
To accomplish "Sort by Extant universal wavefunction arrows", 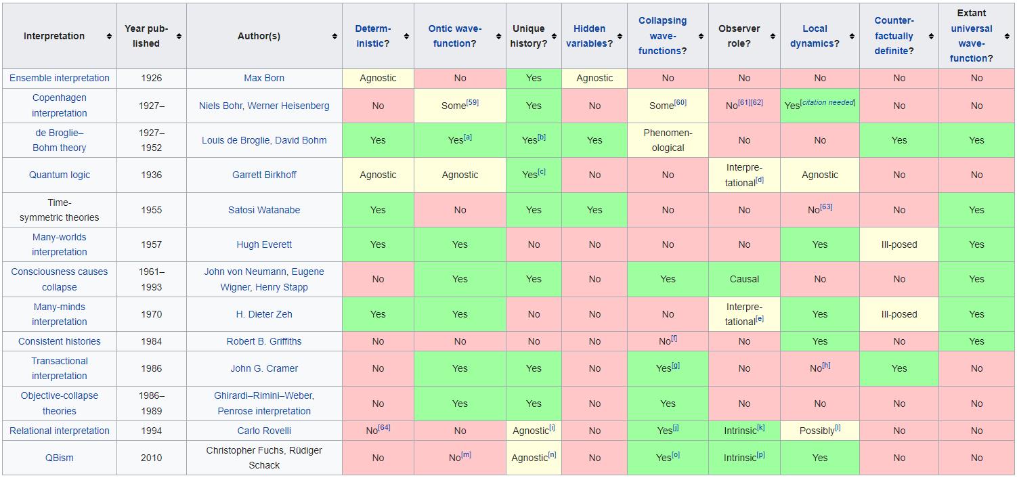I will click(x=1007, y=36).
